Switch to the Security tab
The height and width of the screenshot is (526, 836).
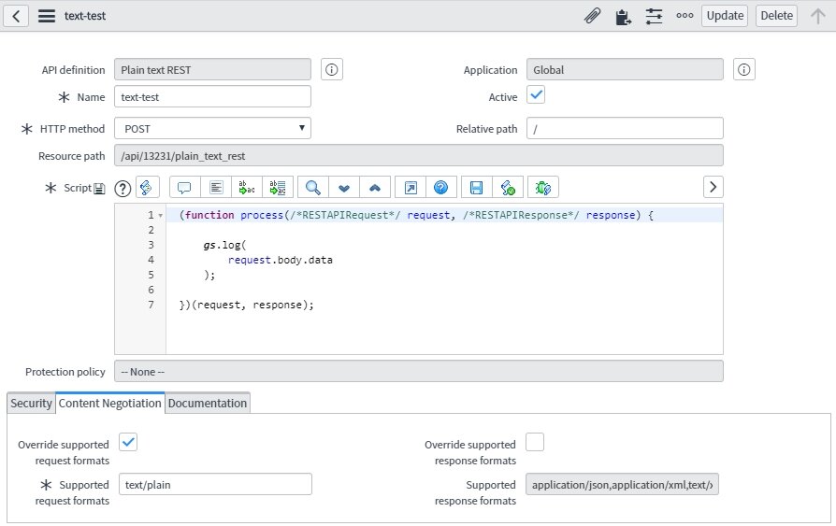(31, 404)
